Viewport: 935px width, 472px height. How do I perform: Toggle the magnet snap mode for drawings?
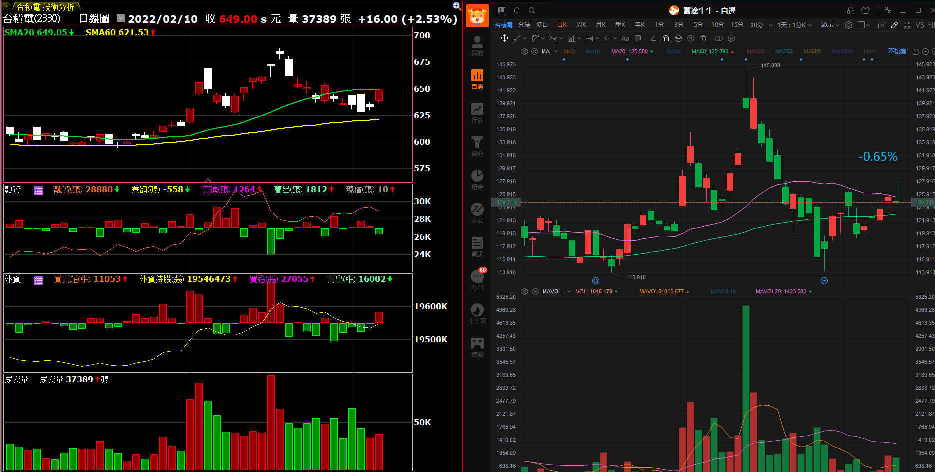(x=666, y=38)
